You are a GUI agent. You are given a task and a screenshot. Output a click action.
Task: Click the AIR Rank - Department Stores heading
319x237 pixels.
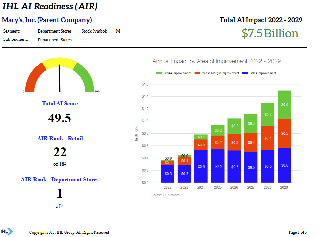(x=60, y=179)
